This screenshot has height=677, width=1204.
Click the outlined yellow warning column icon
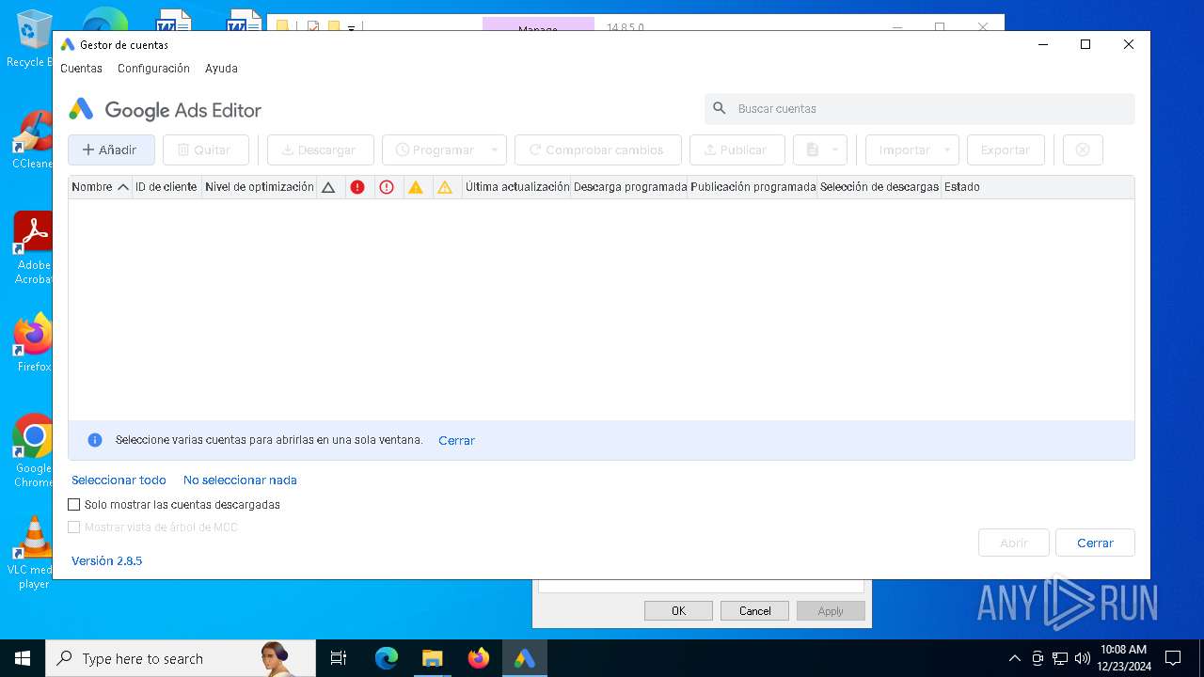point(445,187)
